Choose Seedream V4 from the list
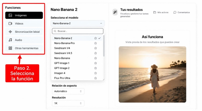Image resolution: width=202 pixels, height=111 pixels. pyautogui.click(x=77, y=48)
